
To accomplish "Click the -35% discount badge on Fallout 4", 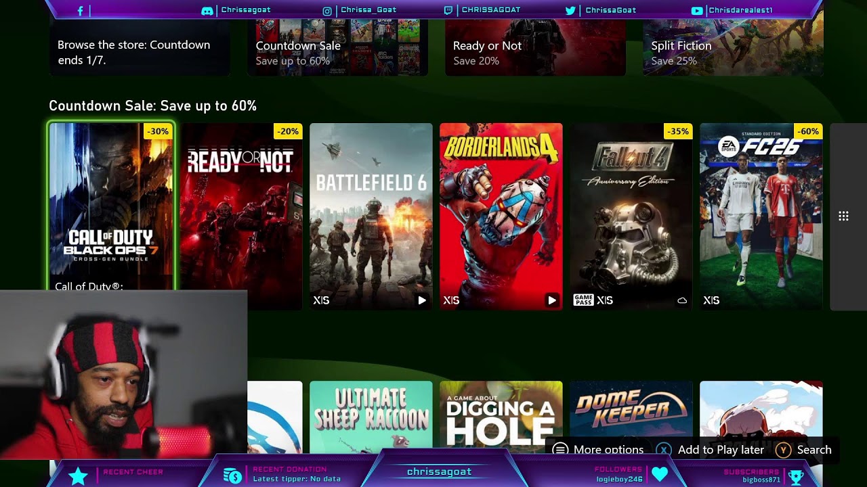I will [678, 131].
